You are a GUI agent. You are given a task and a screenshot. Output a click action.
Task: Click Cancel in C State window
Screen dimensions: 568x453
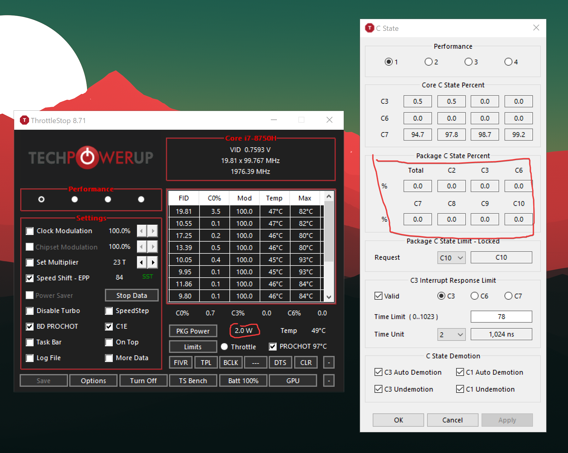click(x=453, y=420)
